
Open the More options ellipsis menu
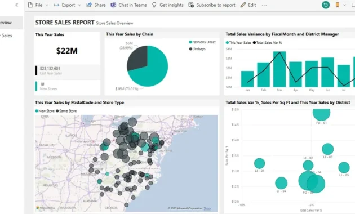(x=264, y=5)
